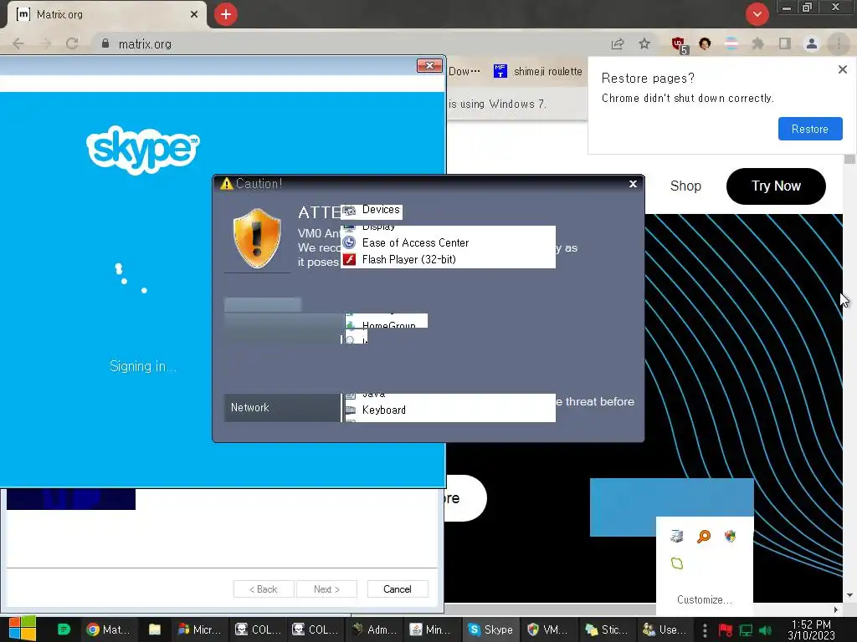
Task: Click the padlock site info icon
Action: pyautogui.click(x=105, y=43)
